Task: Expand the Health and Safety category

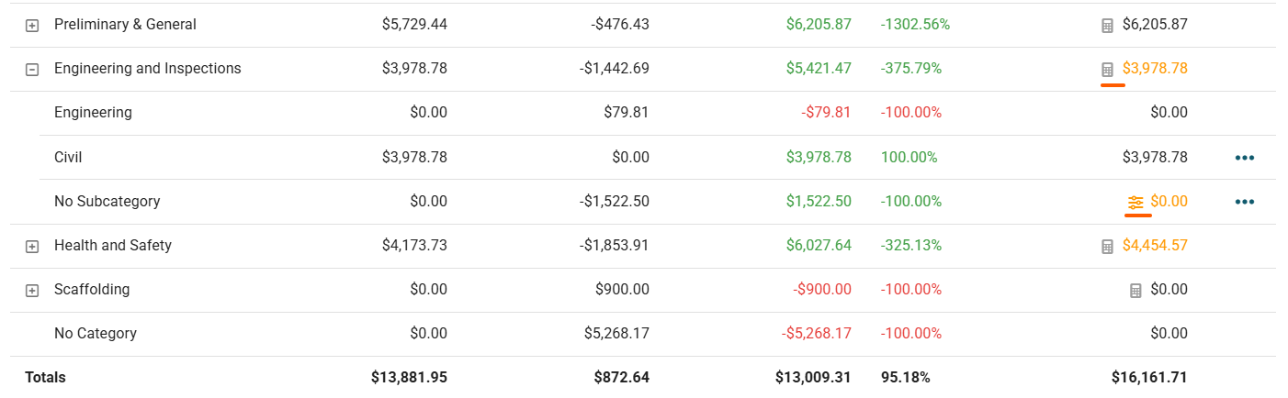Action: click(x=32, y=247)
